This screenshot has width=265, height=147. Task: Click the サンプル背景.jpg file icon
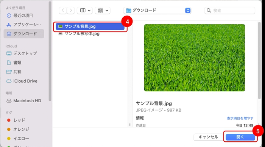(60, 27)
